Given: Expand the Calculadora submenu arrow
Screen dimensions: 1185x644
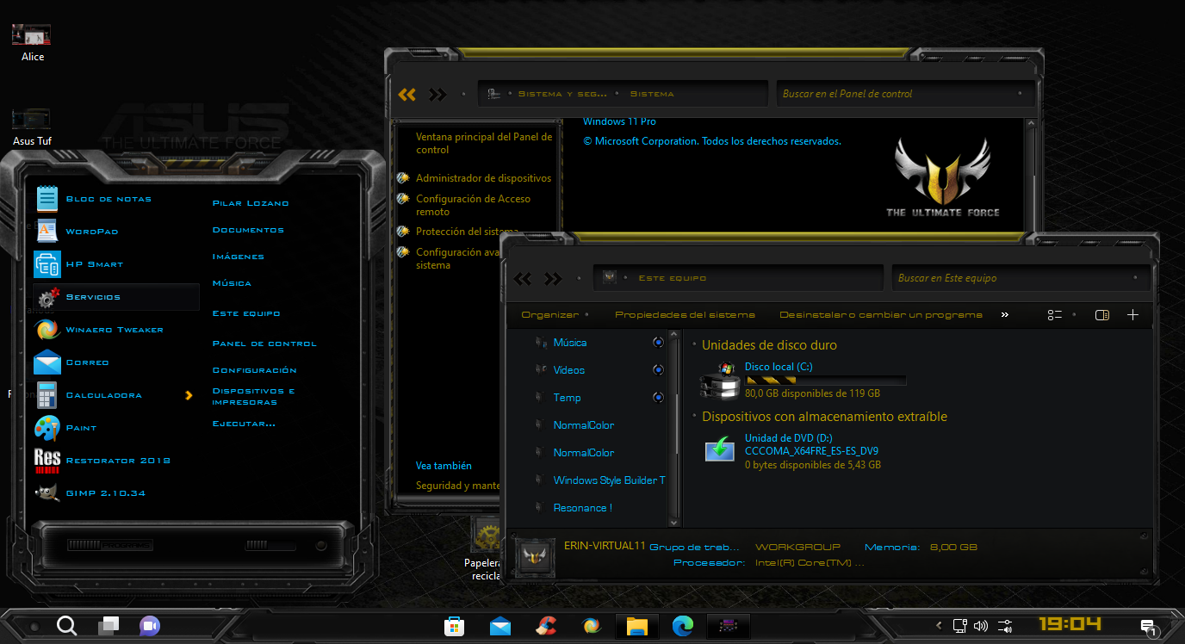Looking at the screenshot, I should pos(189,395).
